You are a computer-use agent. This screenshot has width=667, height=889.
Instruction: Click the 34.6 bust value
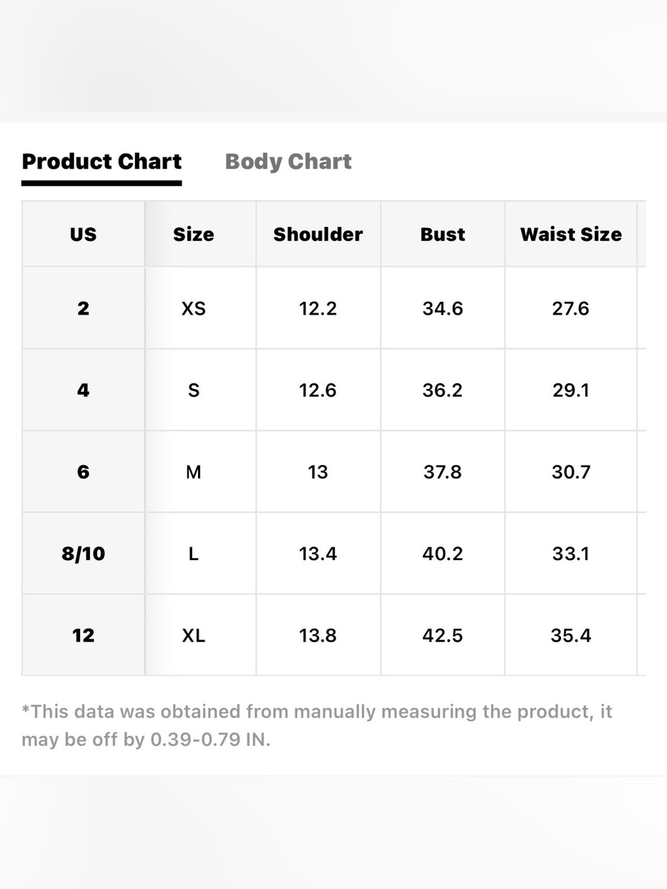tap(443, 308)
